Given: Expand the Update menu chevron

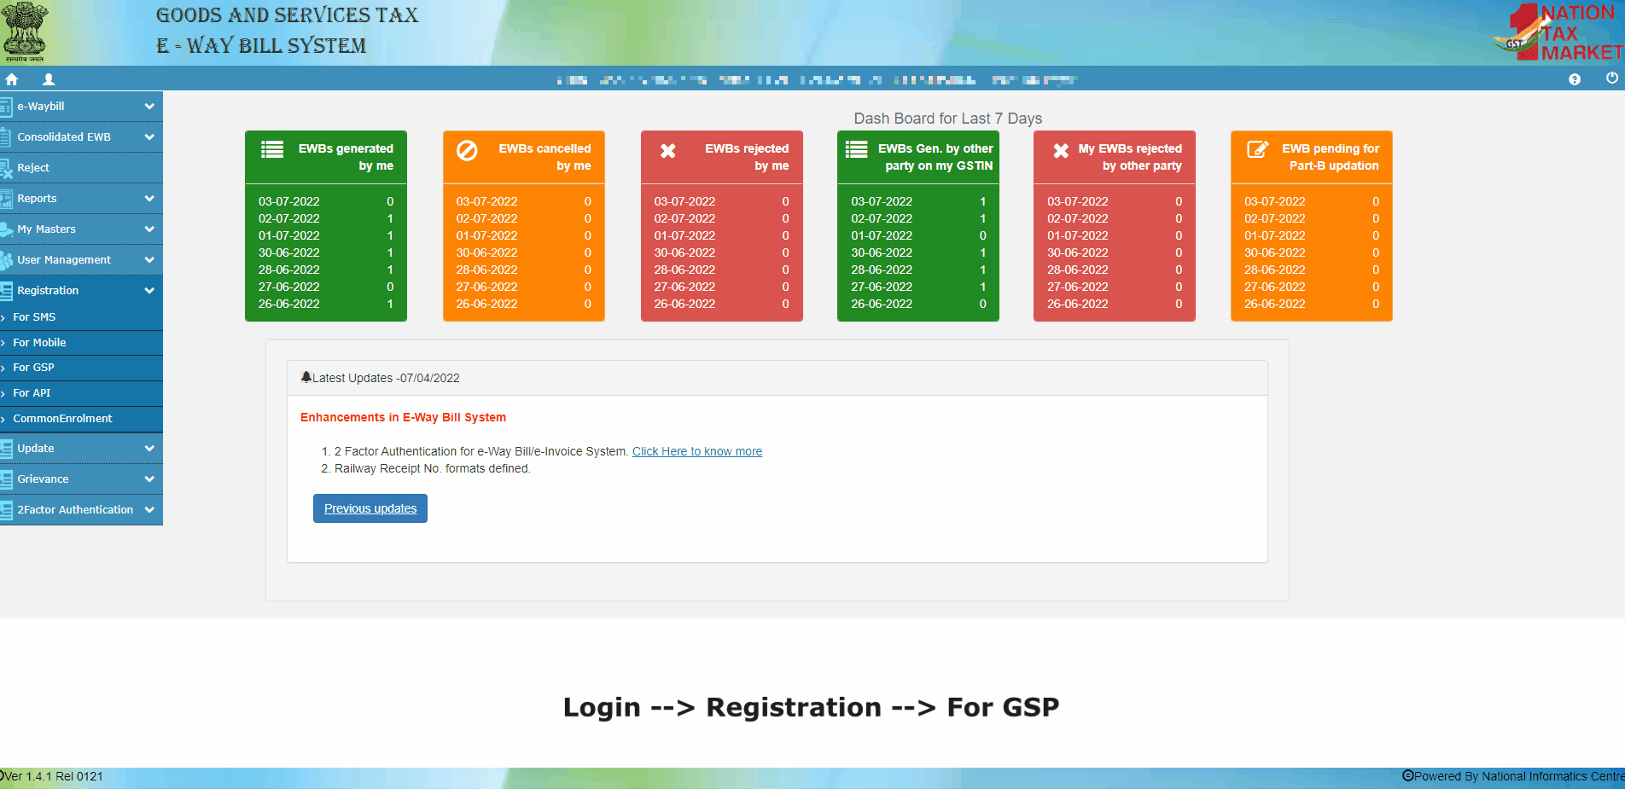Looking at the screenshot, I should [x=149, y=449].
